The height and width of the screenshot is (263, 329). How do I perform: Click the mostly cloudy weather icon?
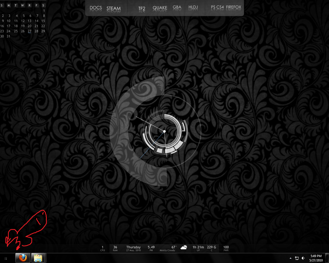[184, 248]
